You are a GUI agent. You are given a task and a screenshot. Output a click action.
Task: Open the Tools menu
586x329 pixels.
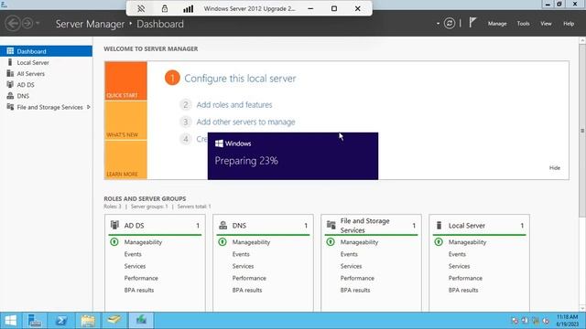point(523,24)
